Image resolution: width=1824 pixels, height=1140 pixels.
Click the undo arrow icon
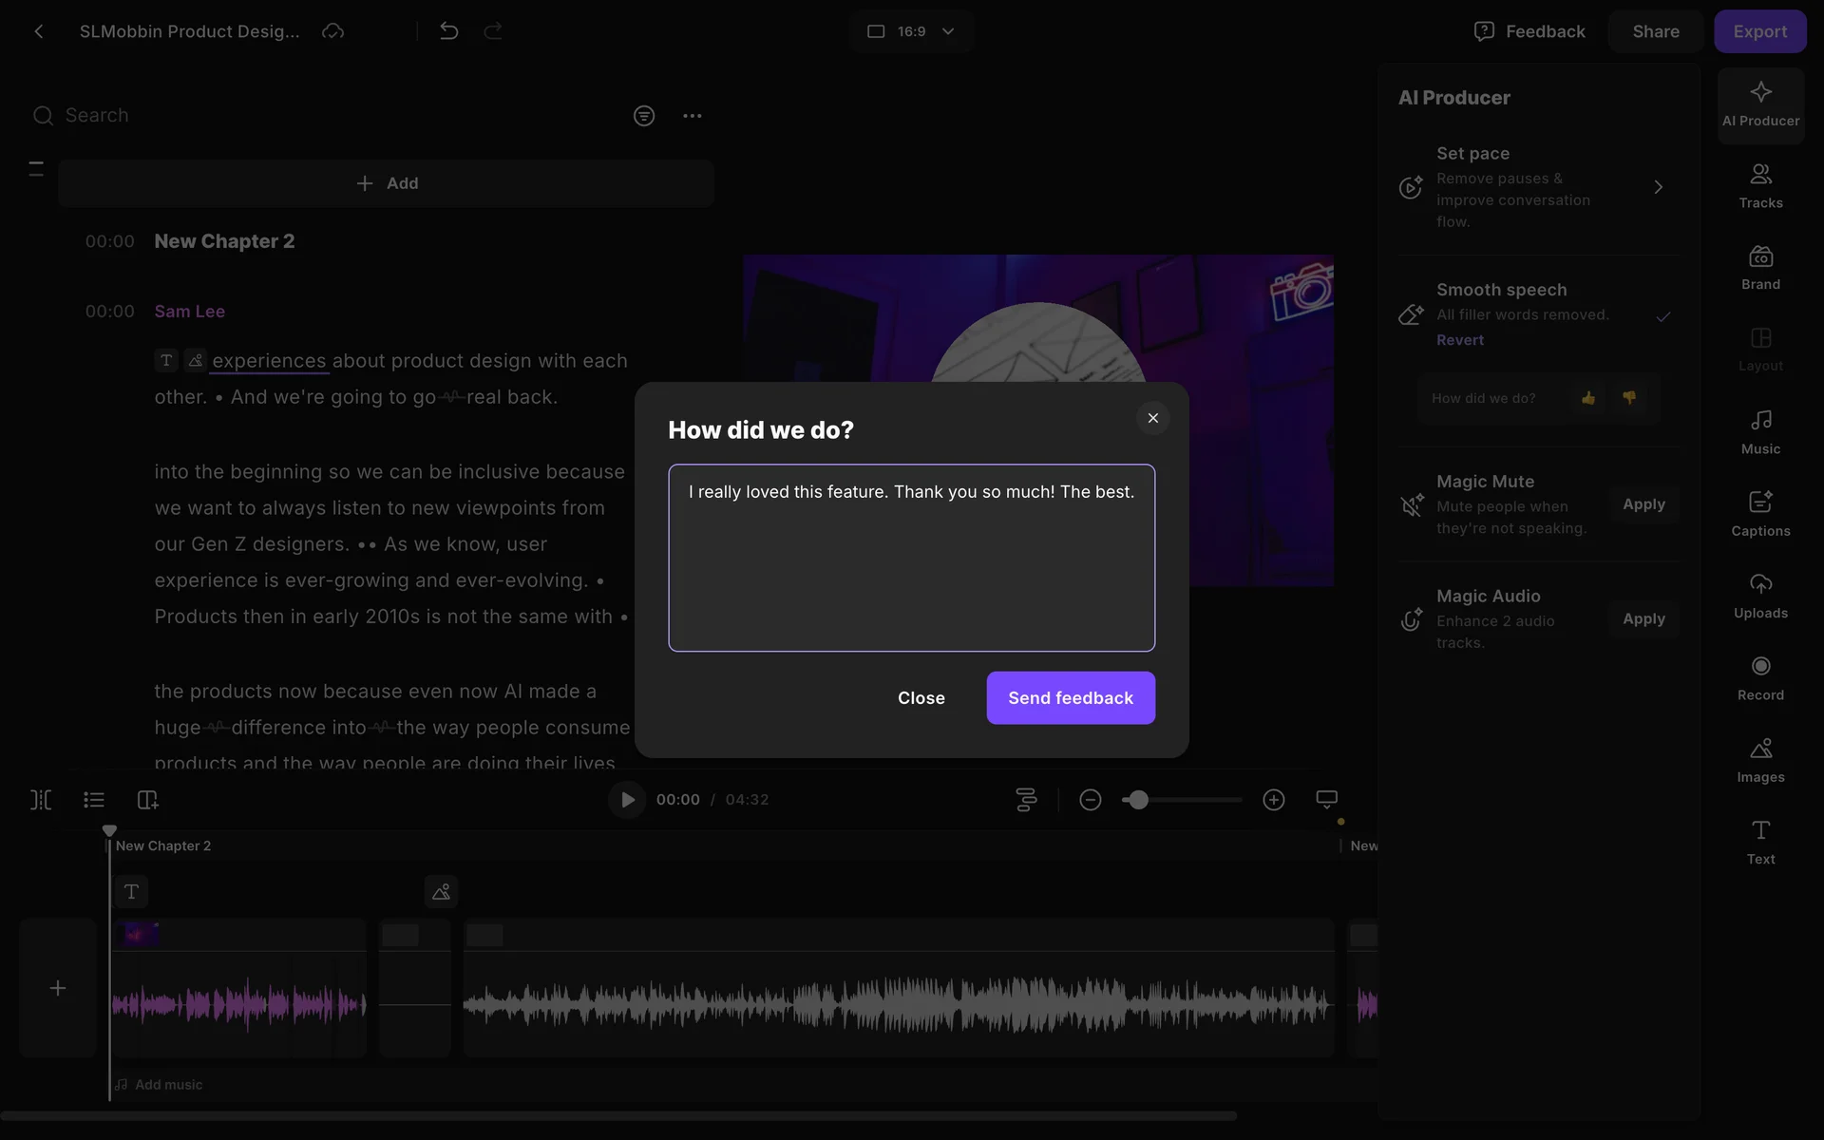click(449, 31)
